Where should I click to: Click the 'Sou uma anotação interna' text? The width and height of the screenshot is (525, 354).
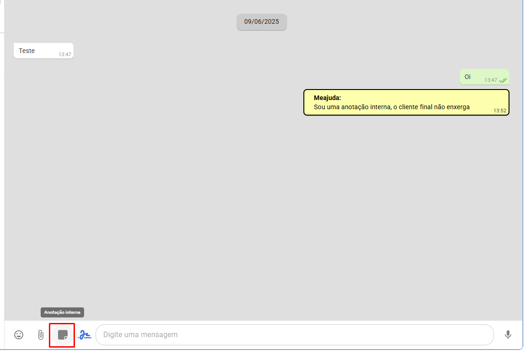pos(391,107)
